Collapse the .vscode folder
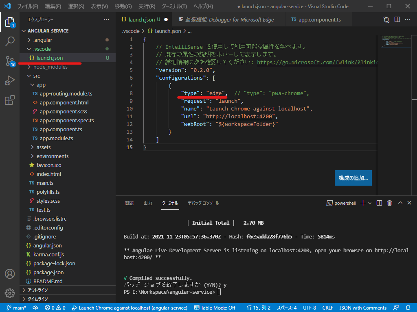 pos(67,49)
